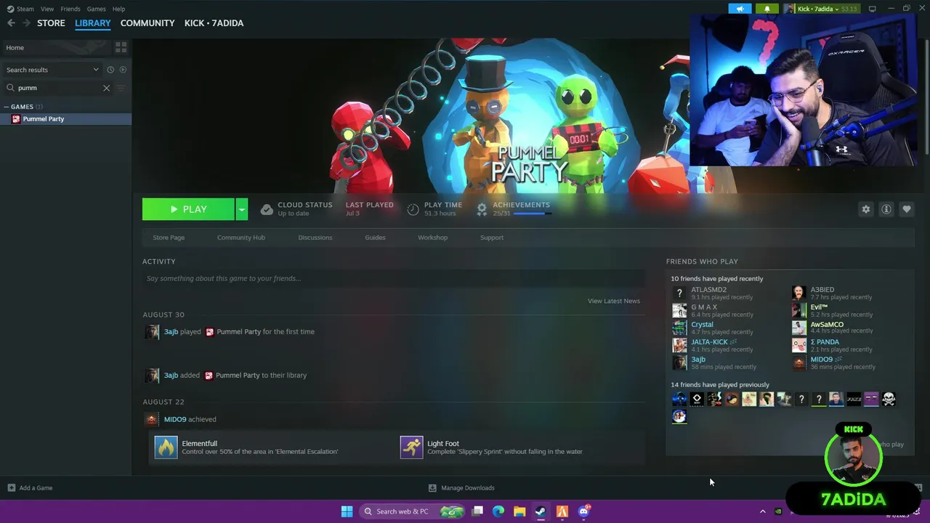
Task: Open friend Crystal's name
Action: click(702, 325)
